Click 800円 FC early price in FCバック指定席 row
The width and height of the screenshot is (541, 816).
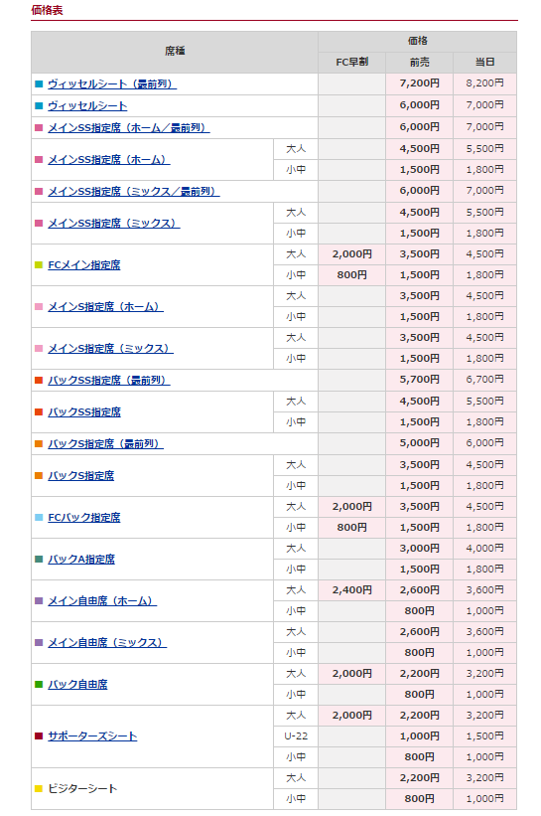(351, 528)
